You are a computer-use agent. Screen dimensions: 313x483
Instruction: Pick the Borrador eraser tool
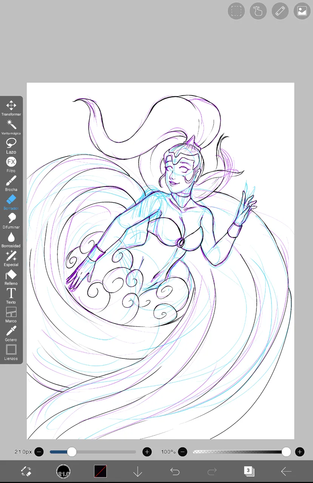point(11,202)
